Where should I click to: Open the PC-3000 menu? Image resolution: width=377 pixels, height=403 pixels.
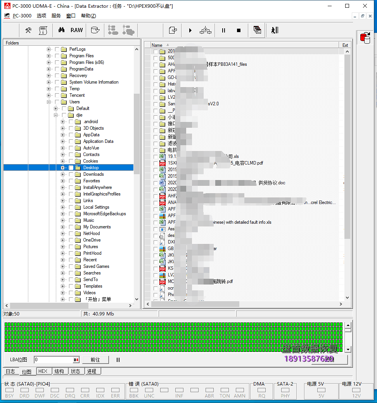coord(22,15)
